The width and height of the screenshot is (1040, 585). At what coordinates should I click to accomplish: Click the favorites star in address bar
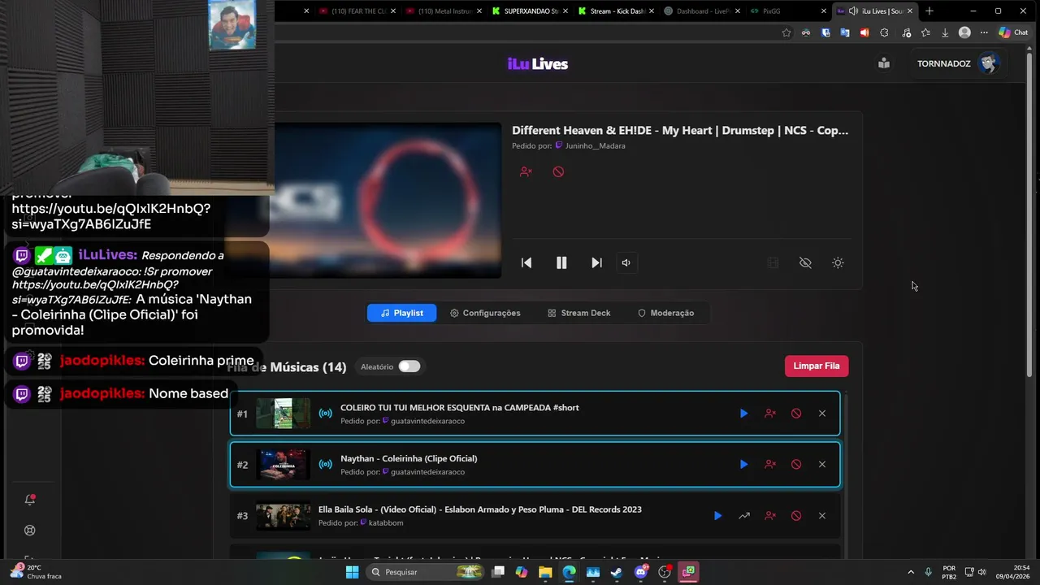coord(786,32)
